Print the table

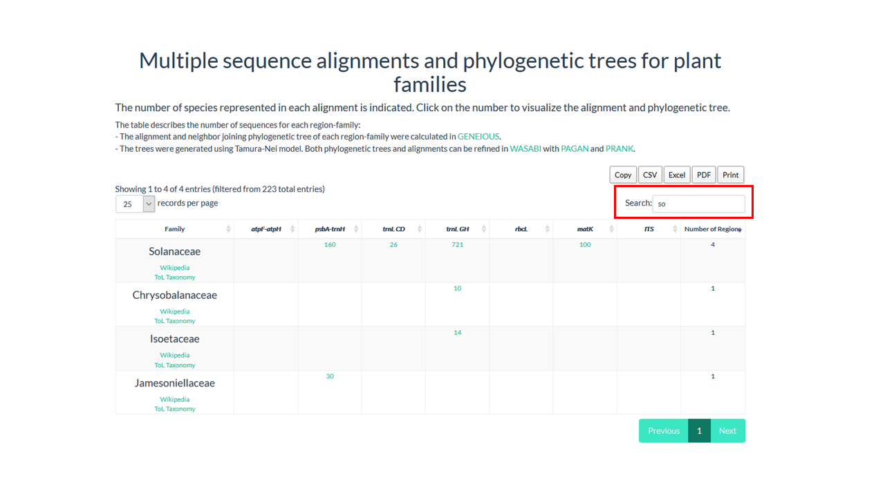pos(731,175)
